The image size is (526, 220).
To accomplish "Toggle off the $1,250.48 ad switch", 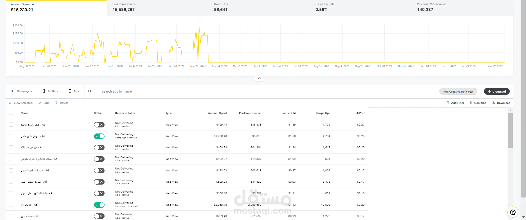I will pyautogui.click(x=99, y=136).
